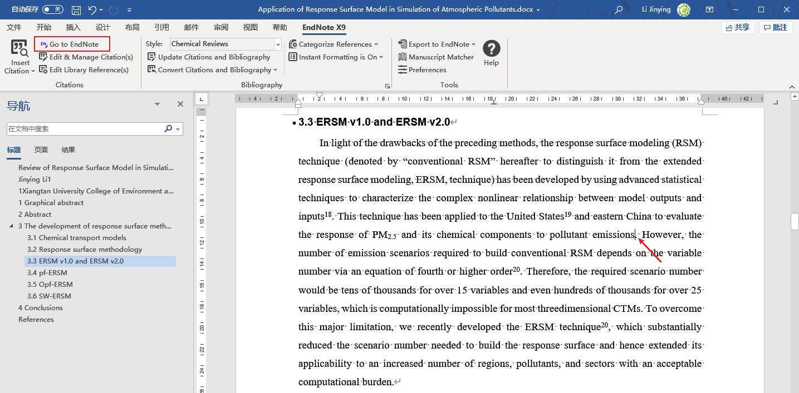799x393 pixels.
Task: Close the 导航 navigation pane
Action: pos(180,104)
